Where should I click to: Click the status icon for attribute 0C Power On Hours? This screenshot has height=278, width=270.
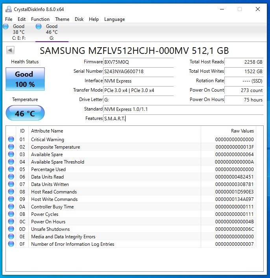[11, 221]
